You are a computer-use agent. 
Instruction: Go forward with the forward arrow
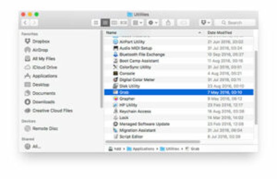[x=34, y=23]
